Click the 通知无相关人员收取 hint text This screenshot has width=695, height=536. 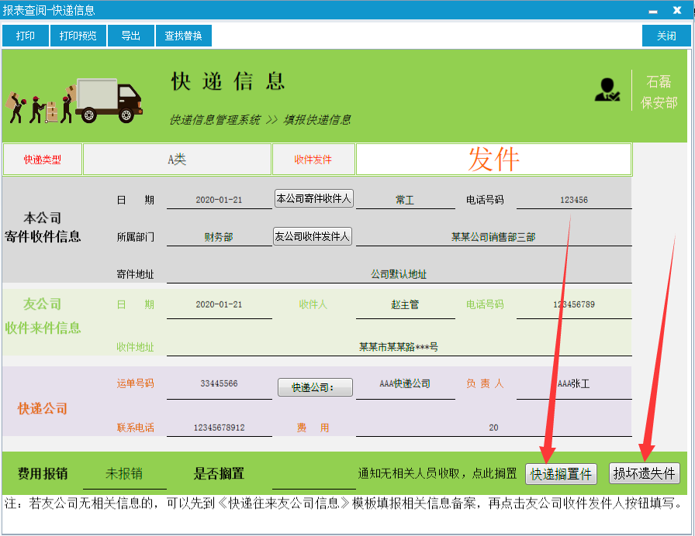click(x=437, y=473)
